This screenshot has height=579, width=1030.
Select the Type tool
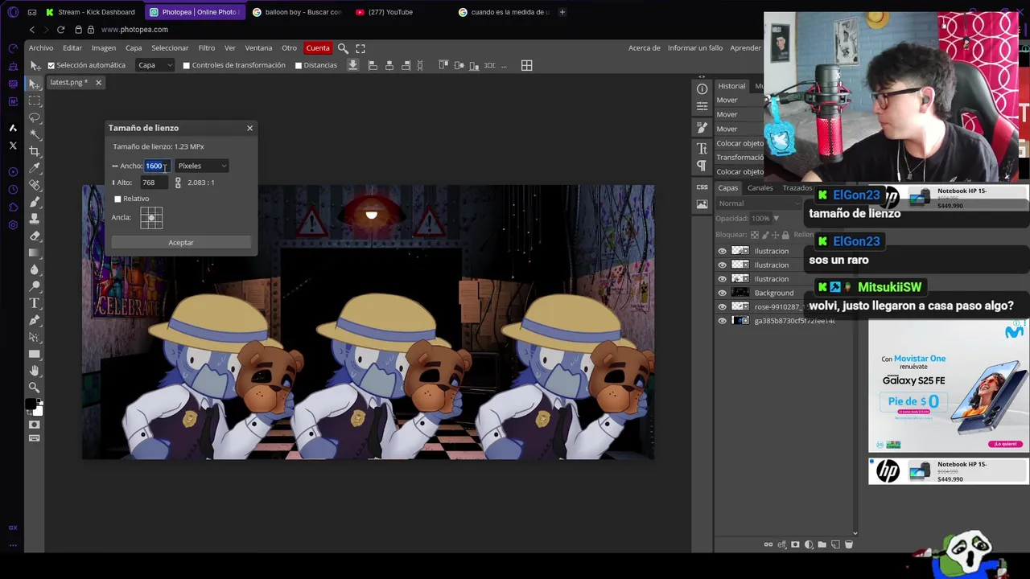(34, 303)
